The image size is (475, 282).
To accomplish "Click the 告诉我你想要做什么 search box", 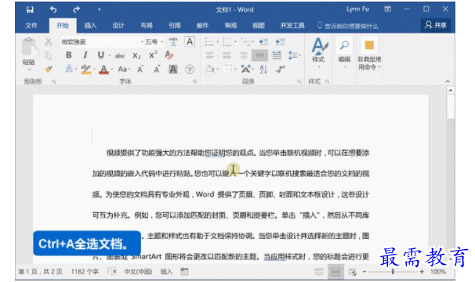I will pyautogui.click(x=348, y=26).
